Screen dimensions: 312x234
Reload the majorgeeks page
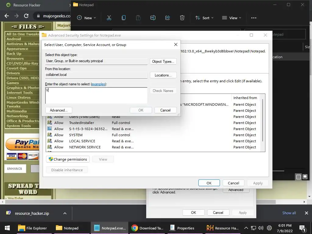point(26,16)
